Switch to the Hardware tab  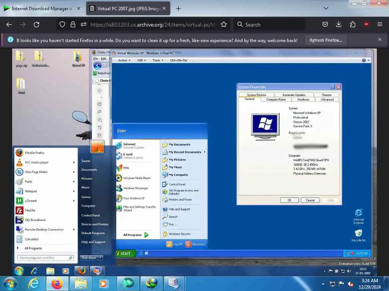pos(303,100)
